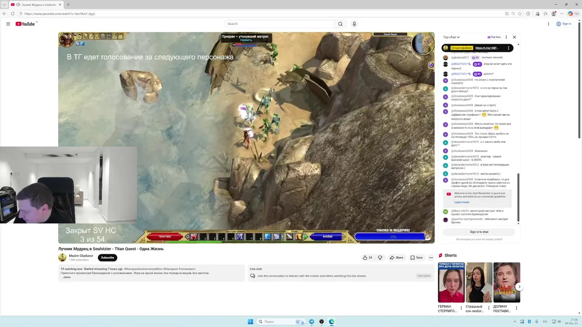Focus the YouTube search field

point(279,24)
